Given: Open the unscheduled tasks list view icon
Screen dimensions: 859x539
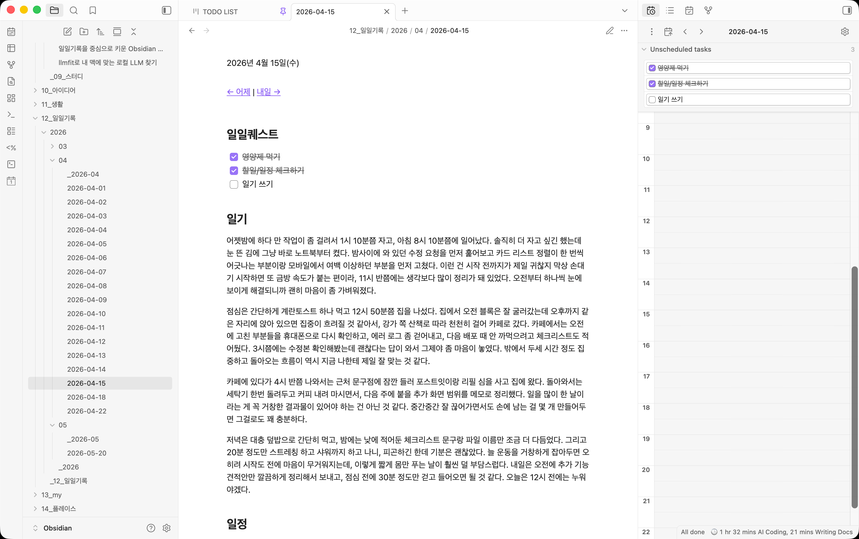Looking at the screenshot, I should [x=670, y=10].
